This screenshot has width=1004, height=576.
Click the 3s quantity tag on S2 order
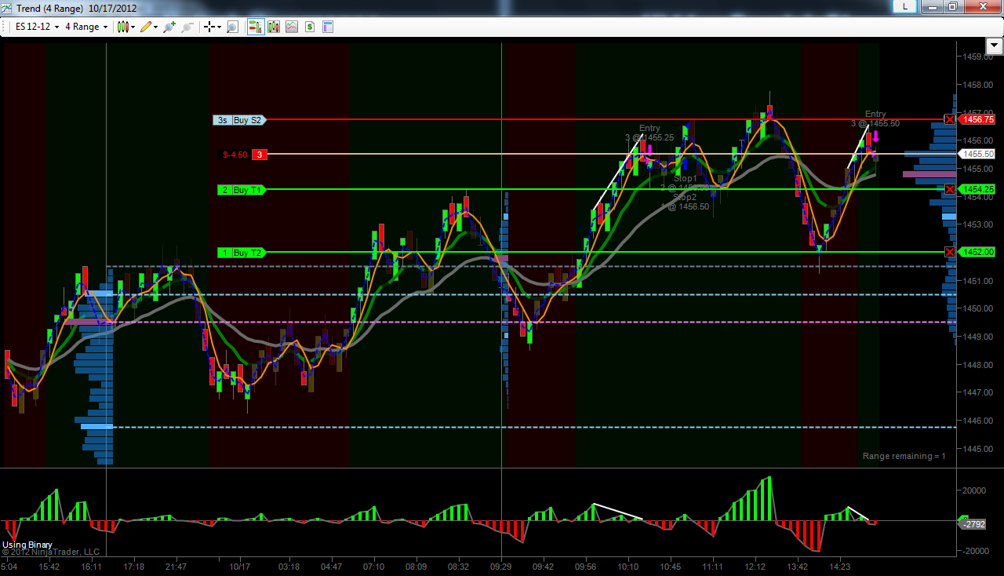tap(222, 120)
